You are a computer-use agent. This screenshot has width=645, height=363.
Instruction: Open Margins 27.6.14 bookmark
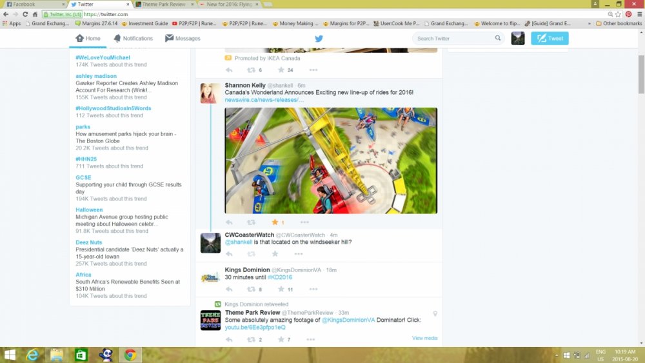tap(96, 23)
